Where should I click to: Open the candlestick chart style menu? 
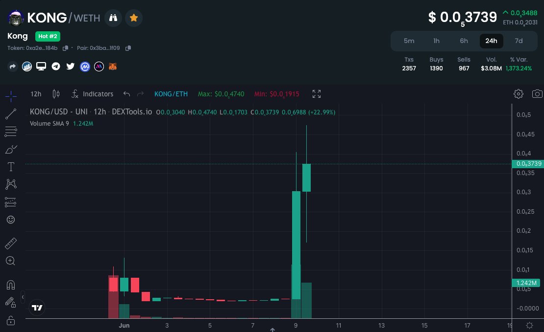point(56,94)
